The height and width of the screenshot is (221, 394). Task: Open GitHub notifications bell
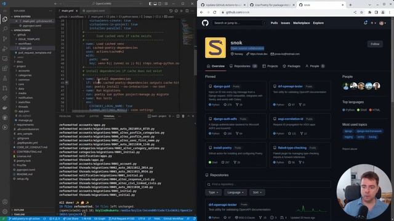coord(365,23)
